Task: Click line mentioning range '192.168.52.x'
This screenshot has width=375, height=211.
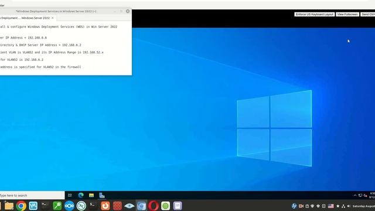Action: pyautogui.click(x=52, y=52)
